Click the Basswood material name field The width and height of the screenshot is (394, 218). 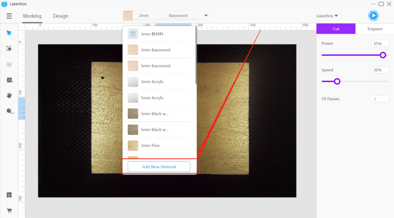[x=178, y=16]
